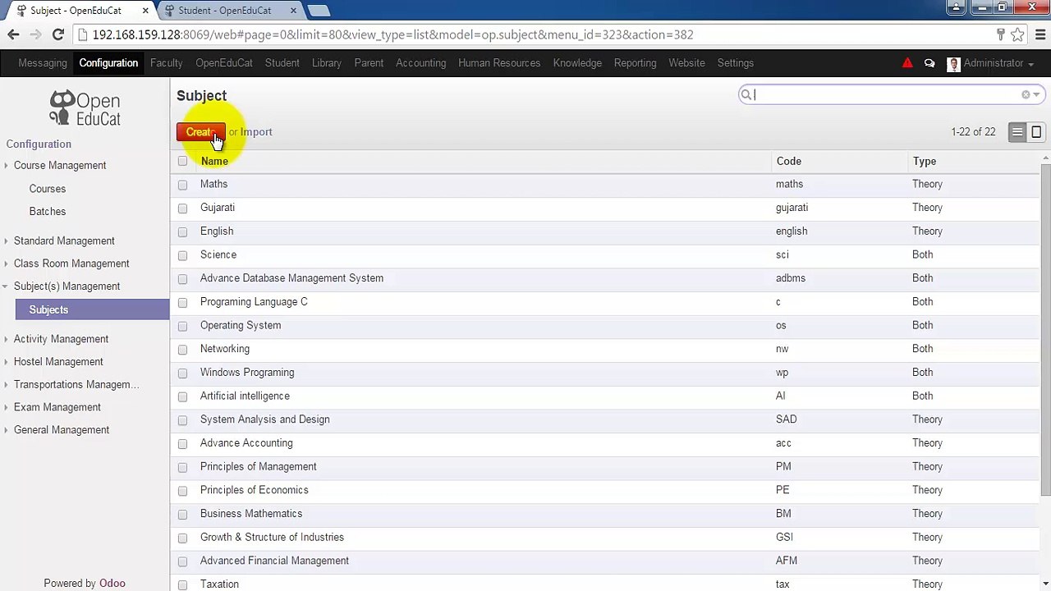Open a new browser tab
Screen dimensions: 1051x591
coord(319,11)
